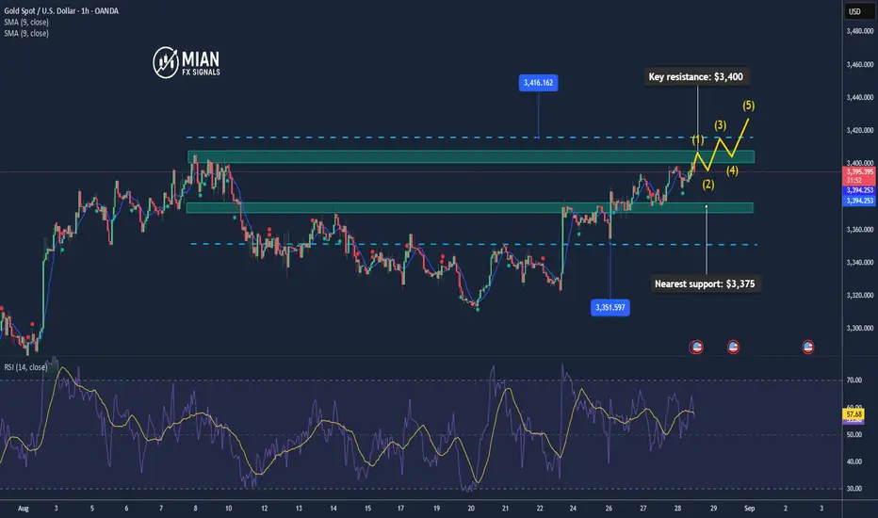The width and height of the screenshot is (878, 518).
Task: Click the yellow 57.68 RSI value tag
Action: (x=854, y=414)
